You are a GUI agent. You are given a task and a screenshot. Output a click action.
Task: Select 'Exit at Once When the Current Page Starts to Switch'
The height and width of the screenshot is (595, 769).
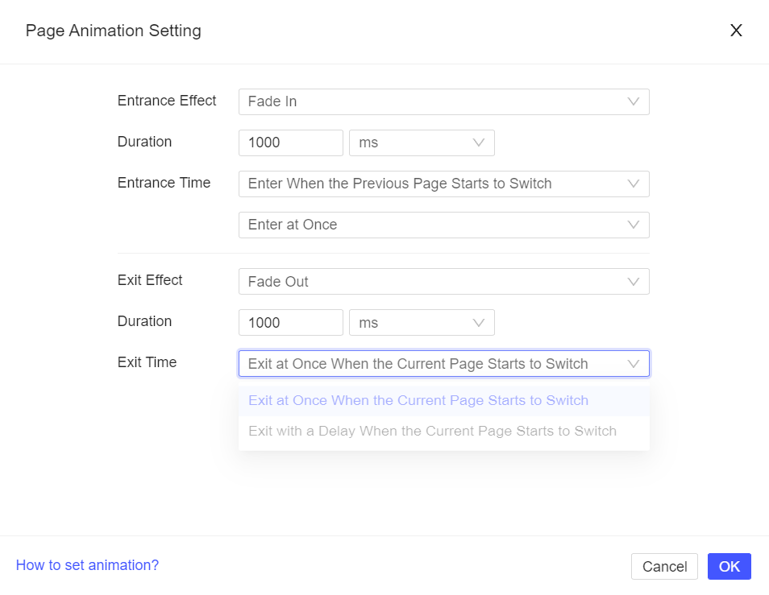[x=418, y=400]
